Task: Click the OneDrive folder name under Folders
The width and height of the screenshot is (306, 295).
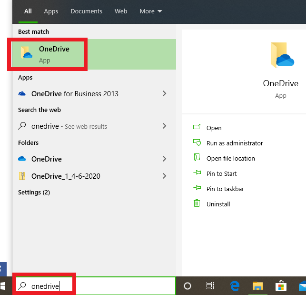Action: tap(47, 159)
